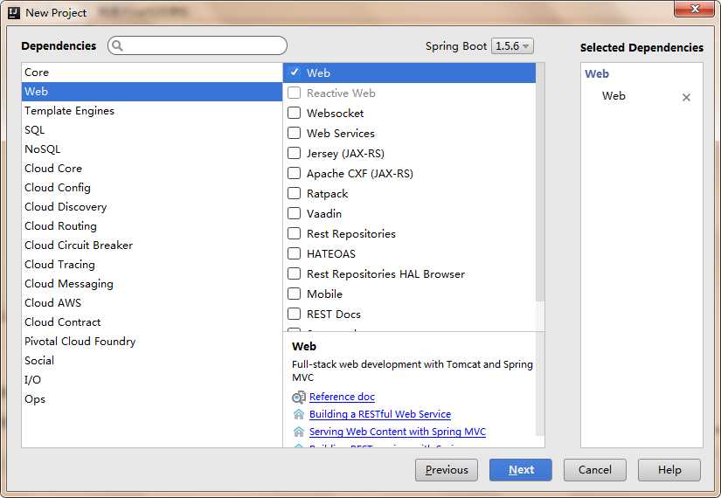721x498 pixels.
Task: Check Rest Repositories HAL Browser box
Action: pyautogui.click(x=295, y=273)
